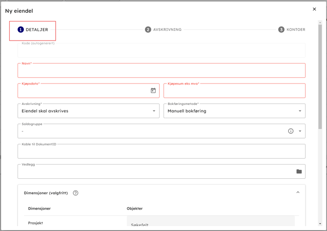Open the folder icon in Vedlegg field
Image resolution: width=327 pixels, height=231 pixels.
(x=299, y=171)
